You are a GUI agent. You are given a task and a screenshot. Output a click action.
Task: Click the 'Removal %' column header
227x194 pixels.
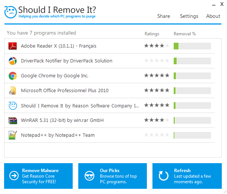point(185,34)
